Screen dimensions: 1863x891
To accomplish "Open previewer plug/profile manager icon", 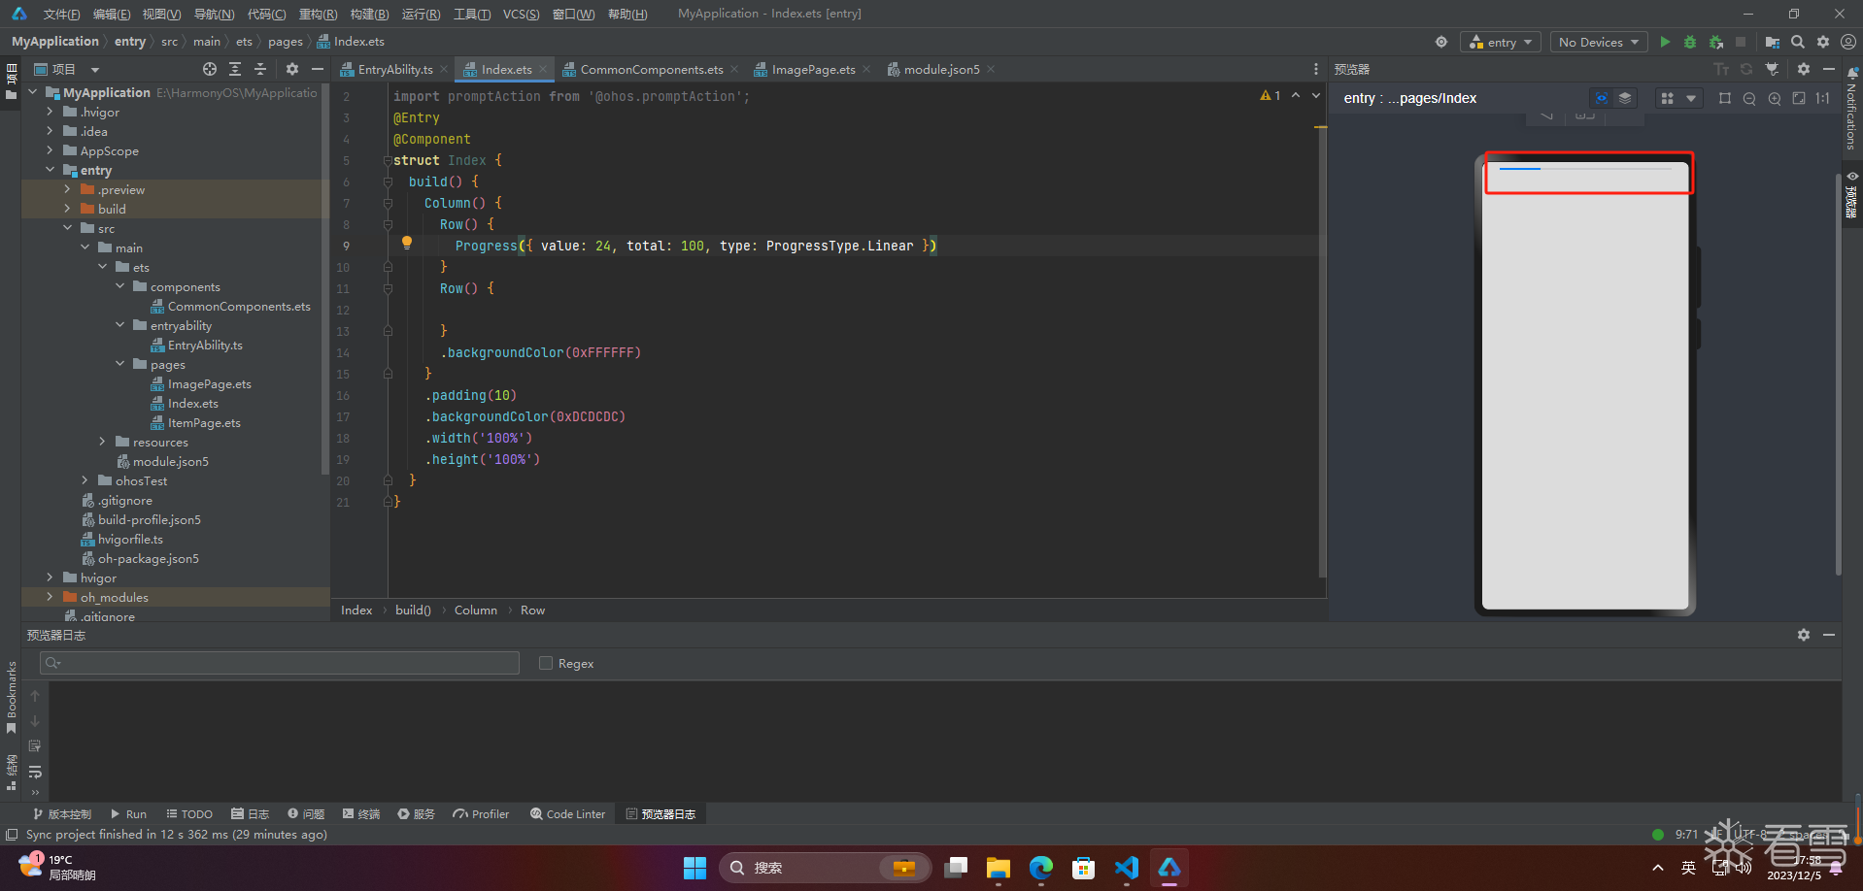I will [1772, 69].
